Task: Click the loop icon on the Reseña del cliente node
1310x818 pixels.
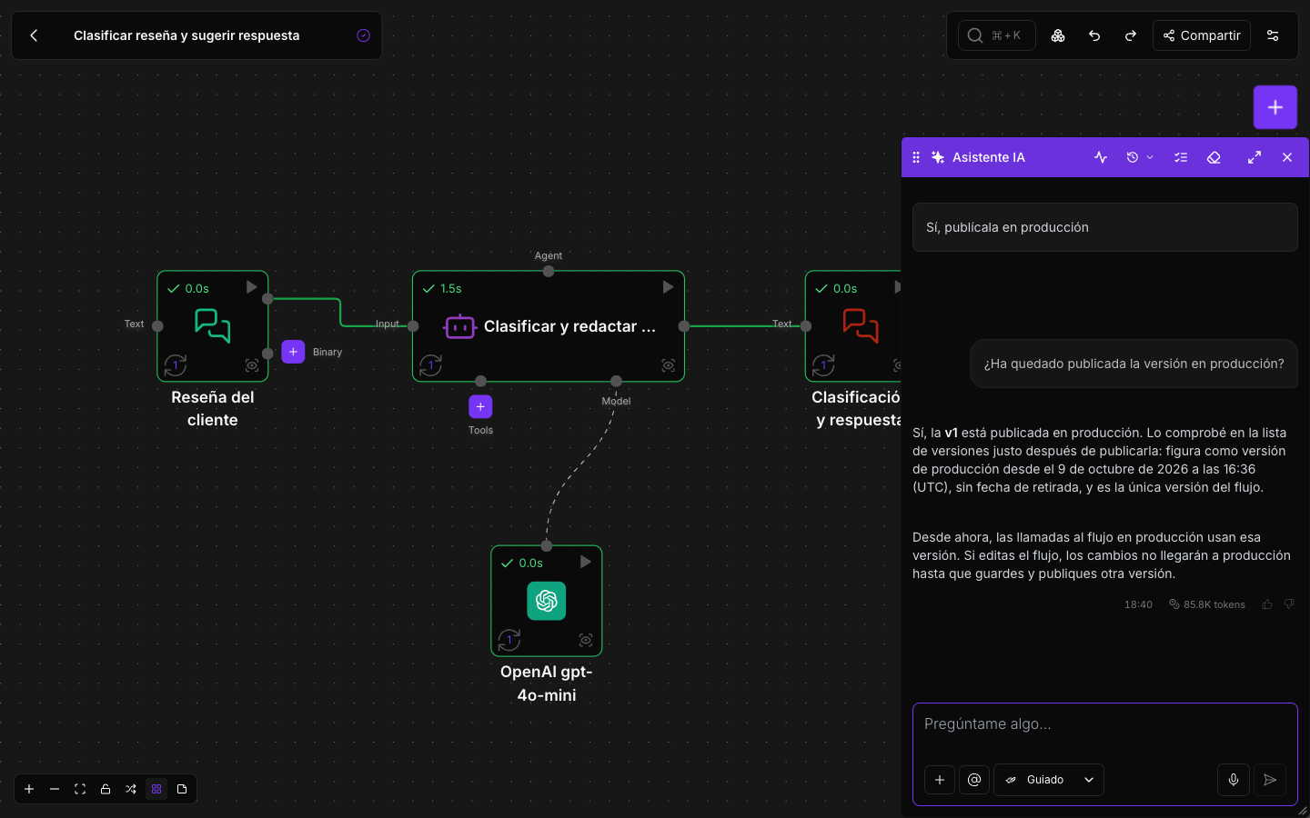Action: (176, 365)
